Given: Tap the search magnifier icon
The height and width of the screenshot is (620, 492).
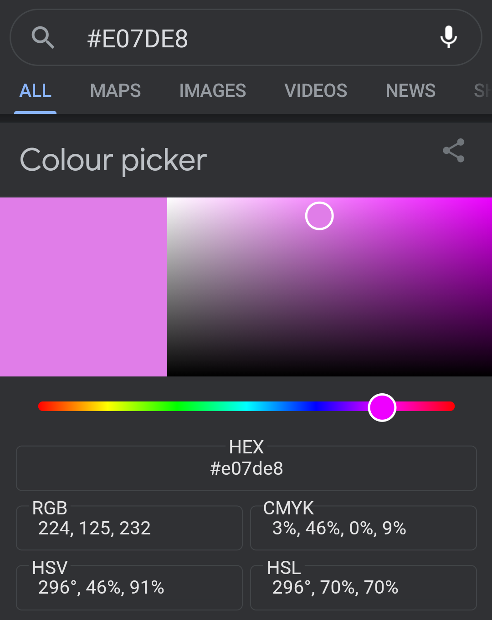Looking at the screenshot, I should (43, 37).
